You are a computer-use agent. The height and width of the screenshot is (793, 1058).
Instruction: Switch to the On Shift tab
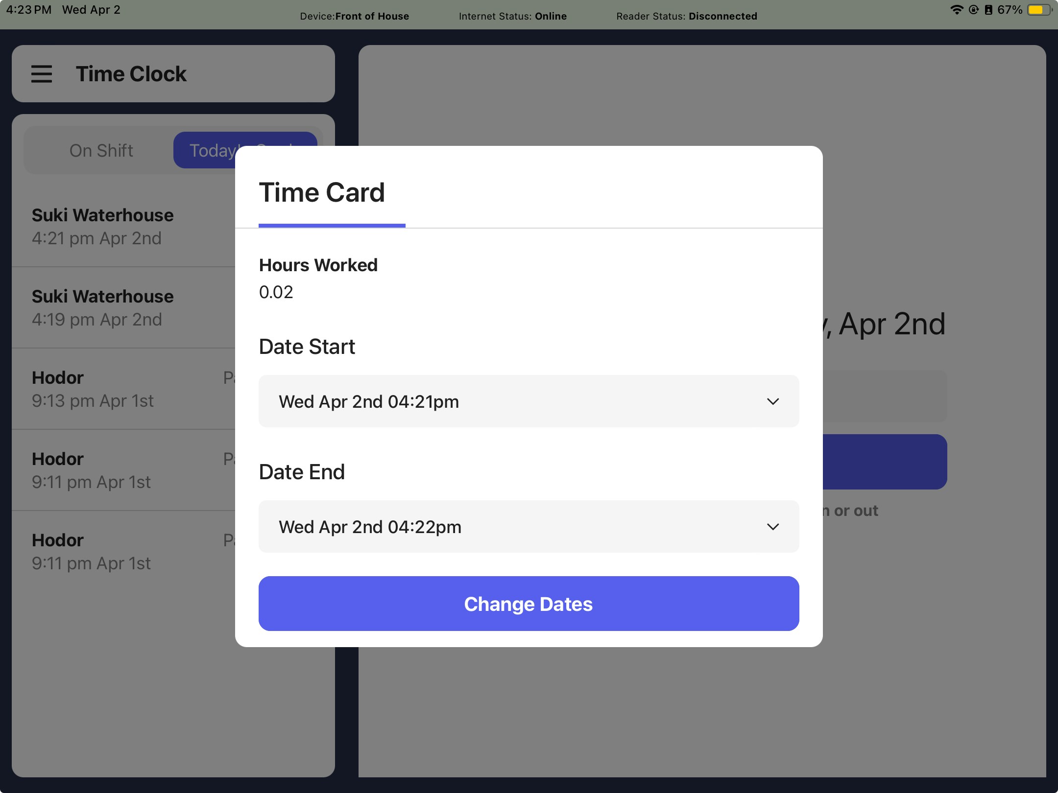tap(101, 150)
